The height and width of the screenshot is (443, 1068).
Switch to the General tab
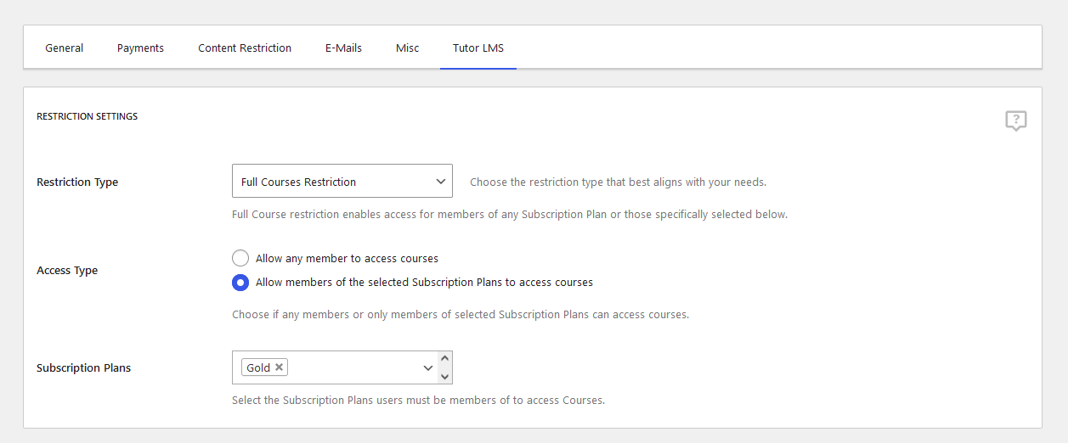pos(65,48)
